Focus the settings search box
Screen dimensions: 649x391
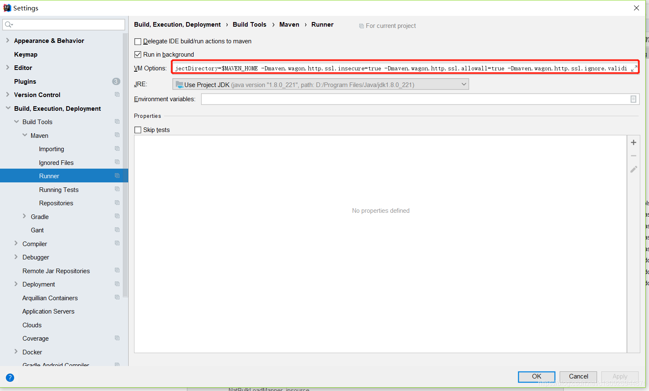[x=64, y=25]
